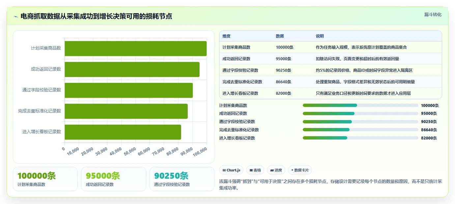
Task: Click the description starting 处理重复商品
Action: click(x=365, y=82)
